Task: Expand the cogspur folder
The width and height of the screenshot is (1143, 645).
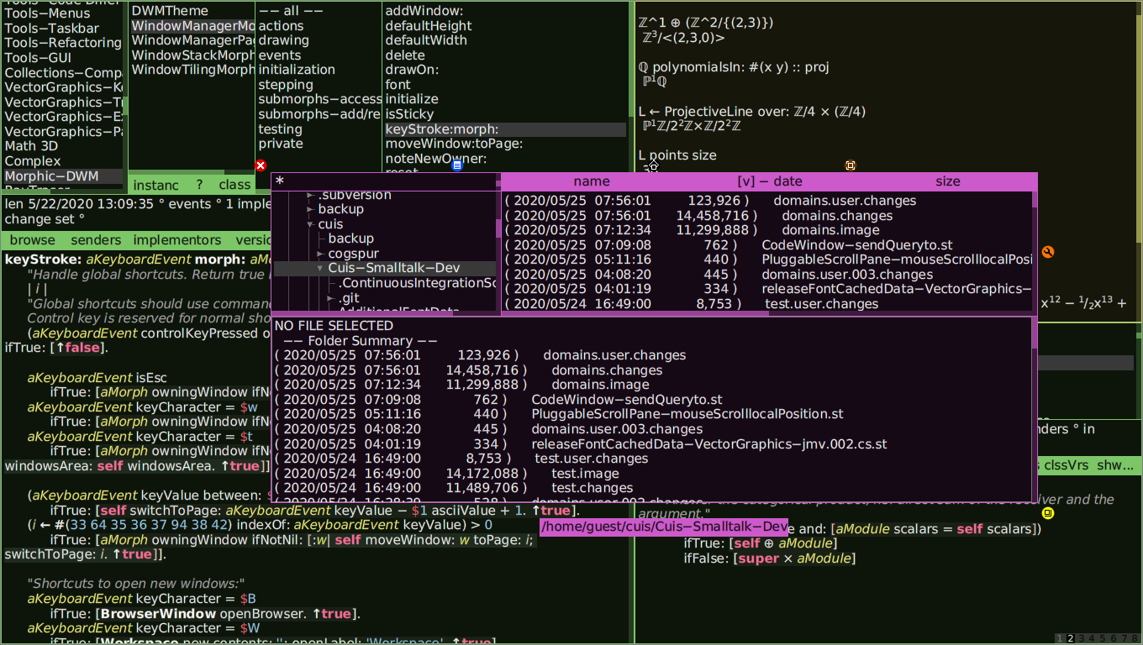Action: click(321, 254)
